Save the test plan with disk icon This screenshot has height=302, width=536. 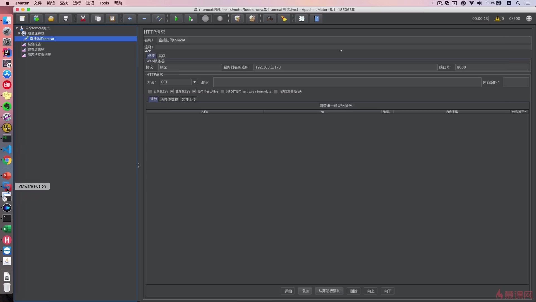point(66,18)
